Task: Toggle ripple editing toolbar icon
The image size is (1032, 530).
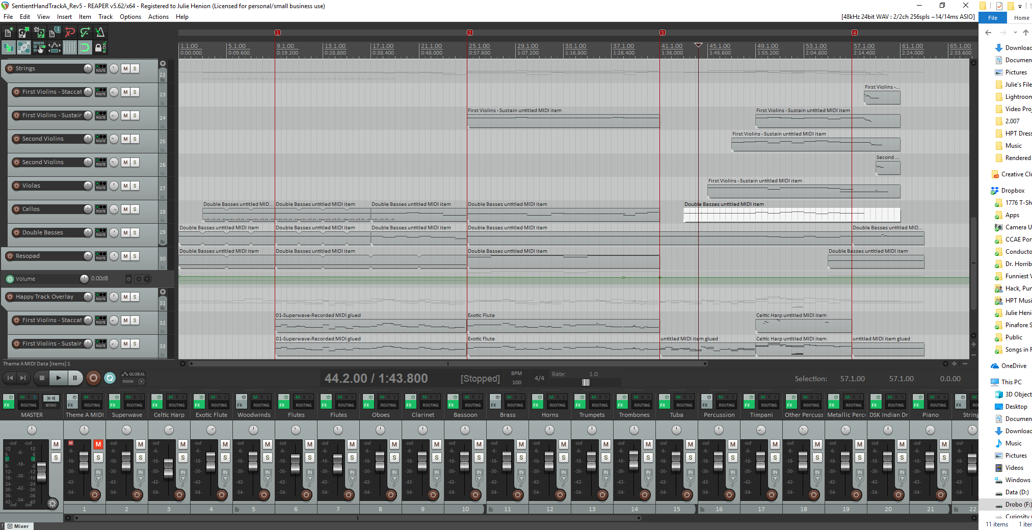Action: [39, 48]
